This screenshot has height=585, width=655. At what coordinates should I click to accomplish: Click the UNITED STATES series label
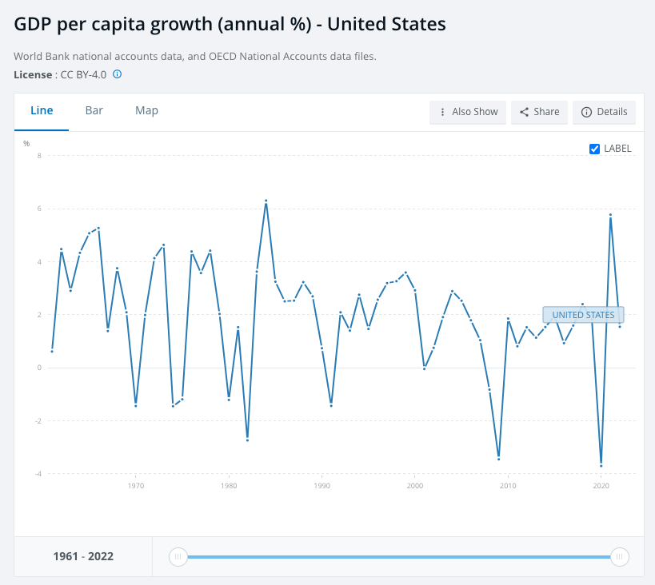583,315
